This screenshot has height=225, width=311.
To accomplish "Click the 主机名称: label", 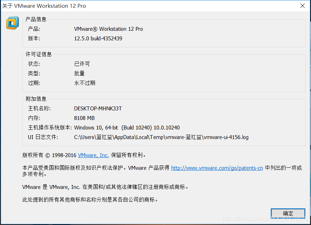I will click(x=39, y=109).
